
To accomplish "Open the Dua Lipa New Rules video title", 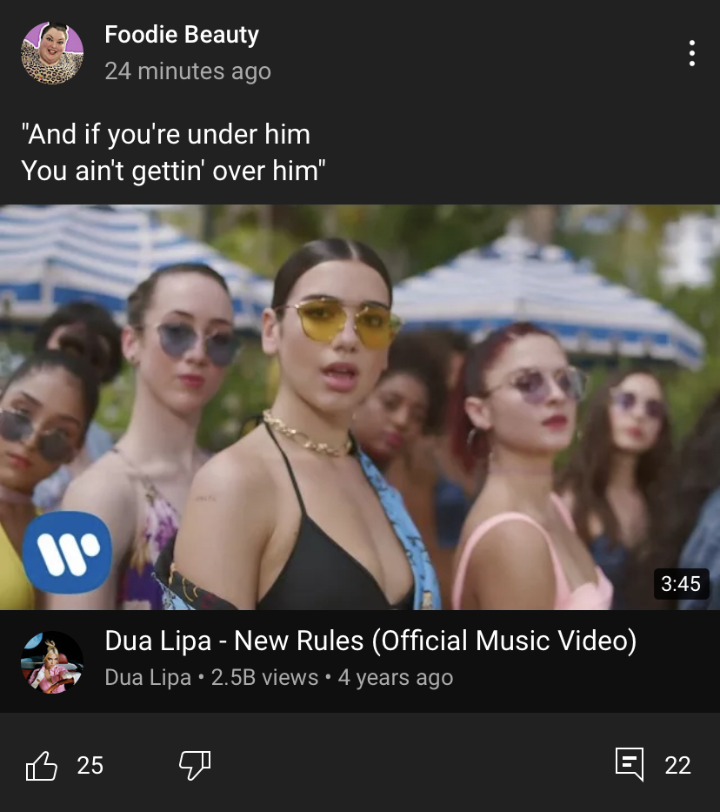I will 370,641.
